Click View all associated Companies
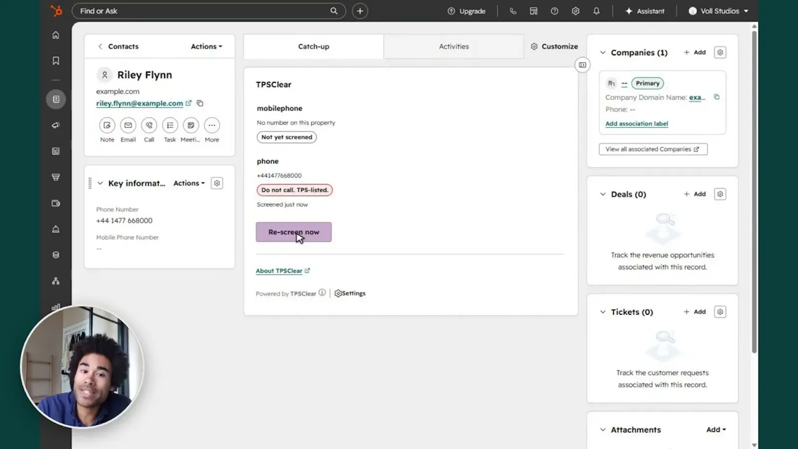Screen dimensions: 798x449 (x=653, y=149)
